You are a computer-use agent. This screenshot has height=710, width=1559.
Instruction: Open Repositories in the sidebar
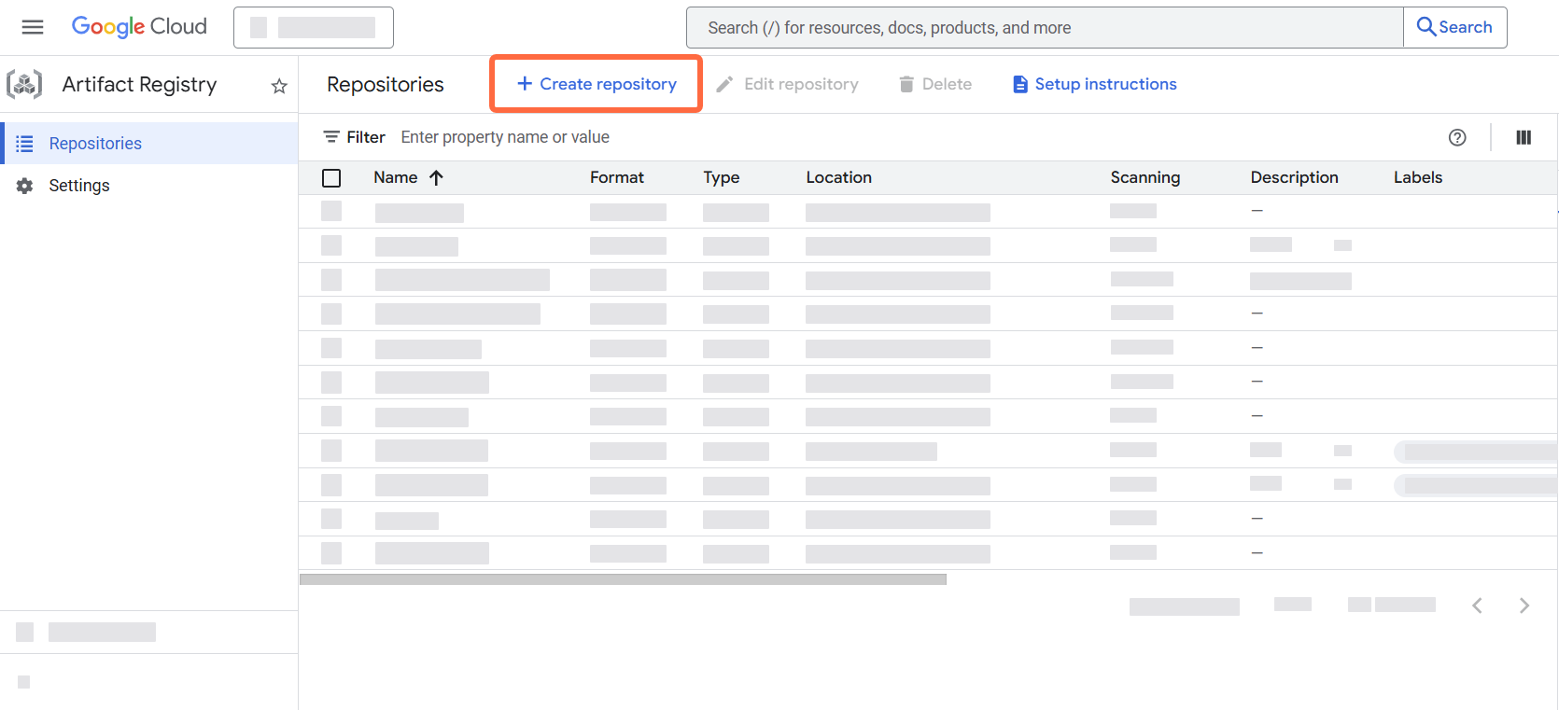point(149,144)
